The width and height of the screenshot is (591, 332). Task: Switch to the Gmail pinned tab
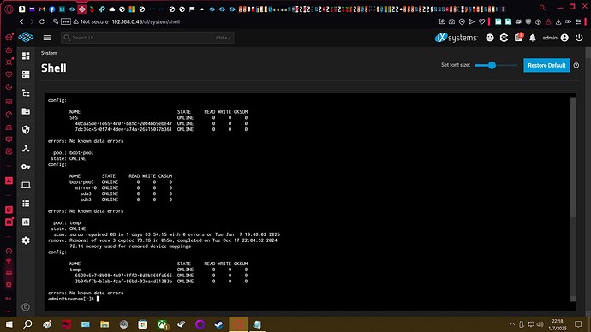(x=42, y=9)
